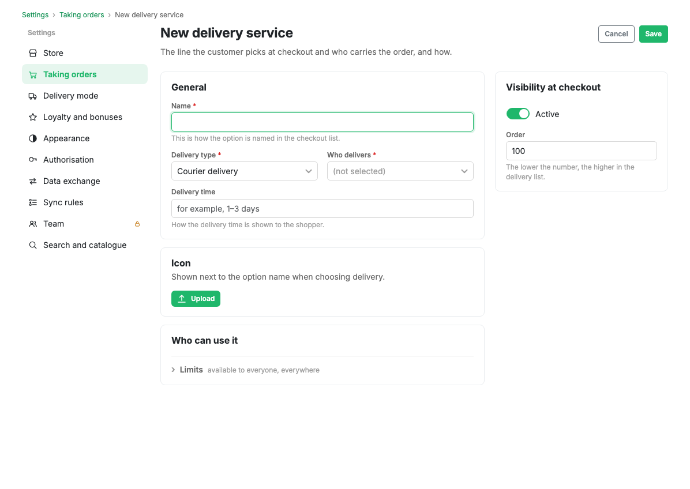Click the shopping cart icon beside Taking orders
This screenshot has height=489, width=690.
point(33,75)
